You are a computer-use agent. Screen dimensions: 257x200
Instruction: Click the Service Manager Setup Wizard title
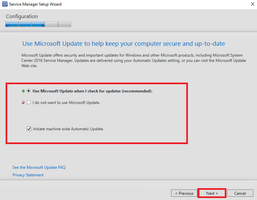36,4
